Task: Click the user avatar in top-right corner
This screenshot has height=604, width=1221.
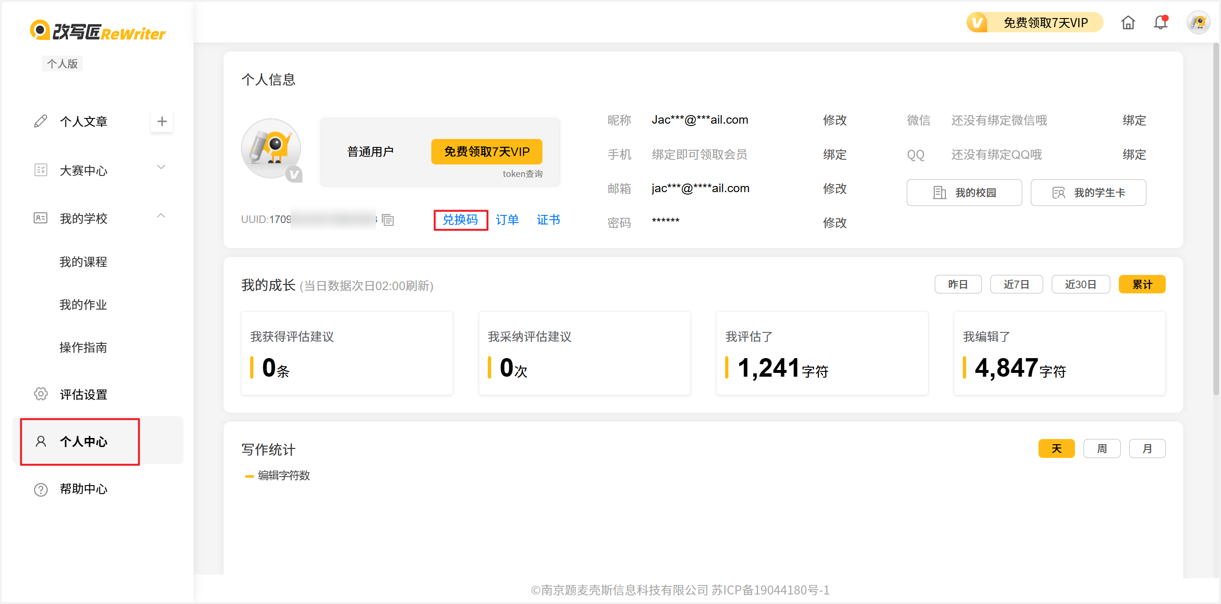Action: 1198,22
